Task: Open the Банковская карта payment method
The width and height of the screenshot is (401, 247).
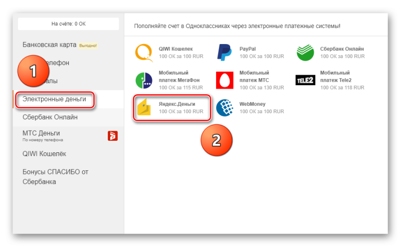Action: point(49,45)
